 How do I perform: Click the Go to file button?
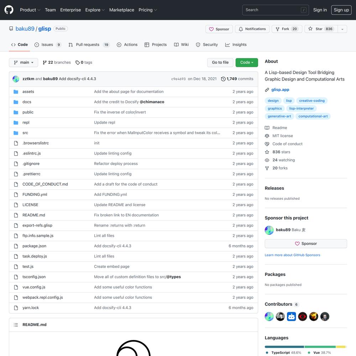coord(220,62)
